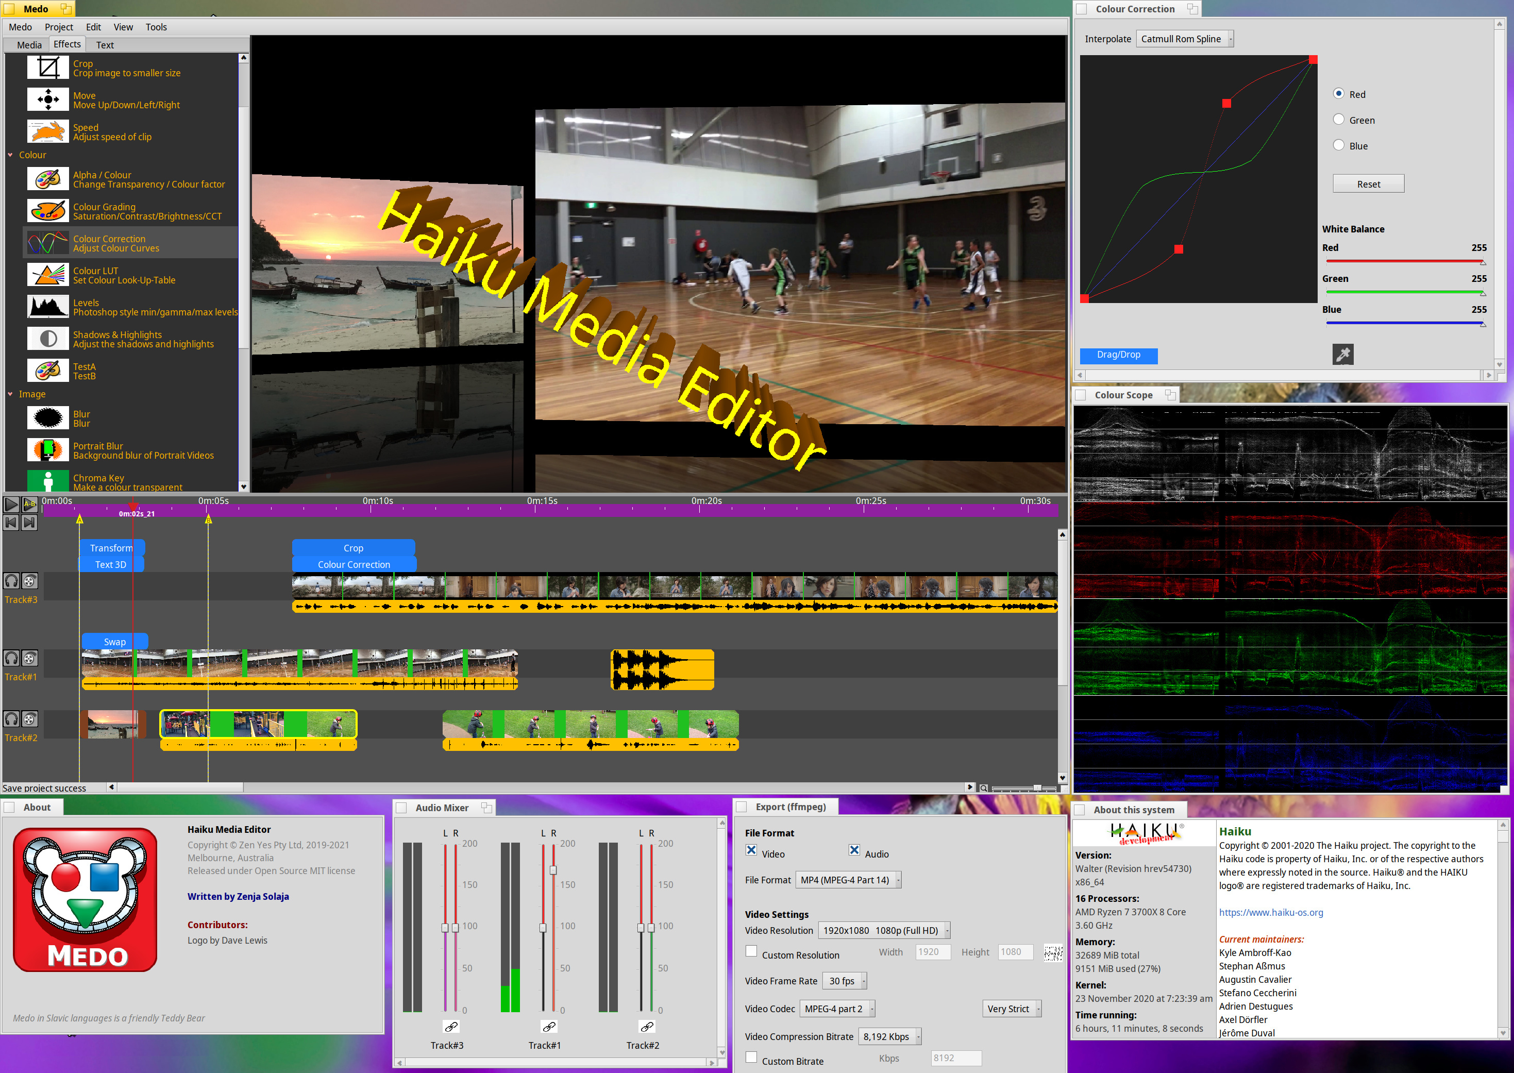Collapse the Colour effects group

point(11,155)
